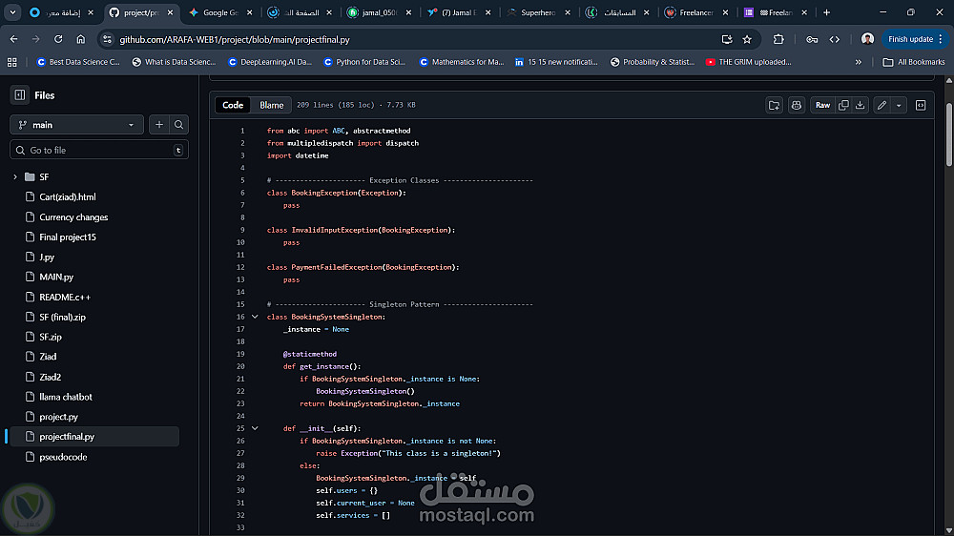
Task: Open the All Bookmarks folder
Action: click(x=914, y=62)
